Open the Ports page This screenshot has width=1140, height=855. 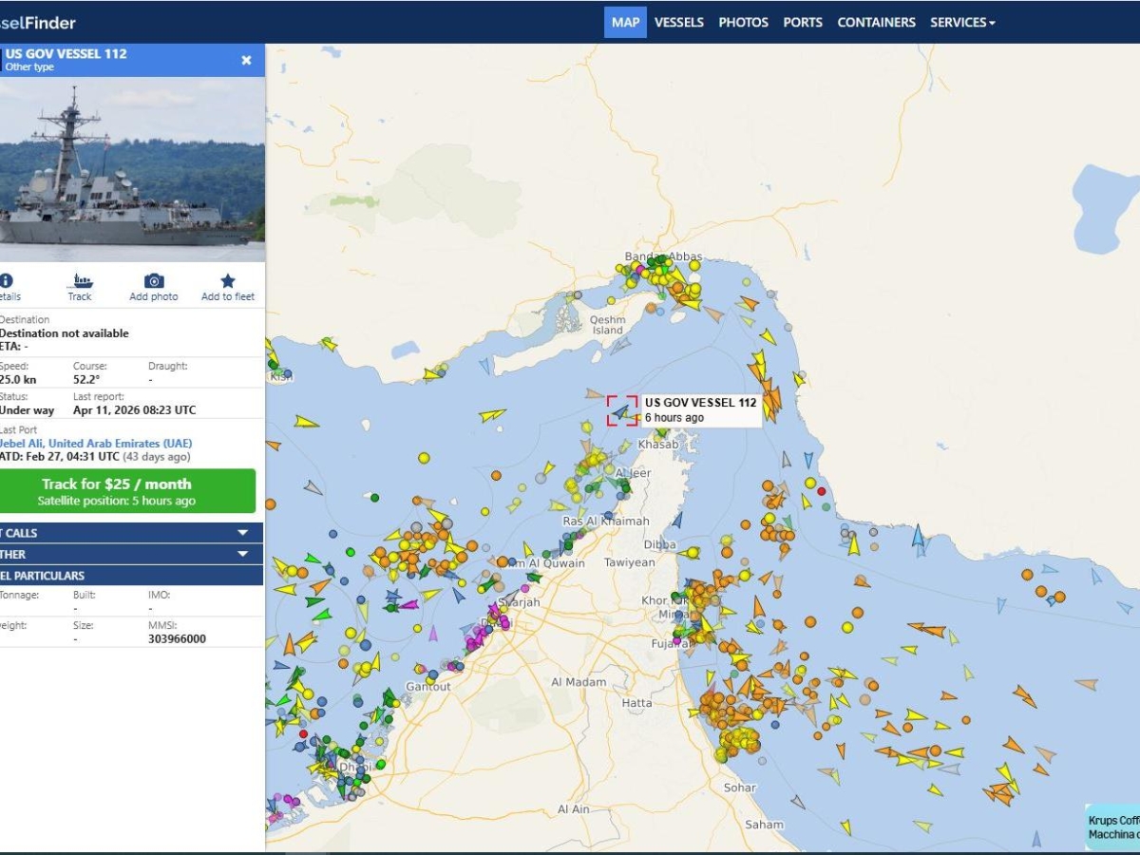click(x=803, y=22)
